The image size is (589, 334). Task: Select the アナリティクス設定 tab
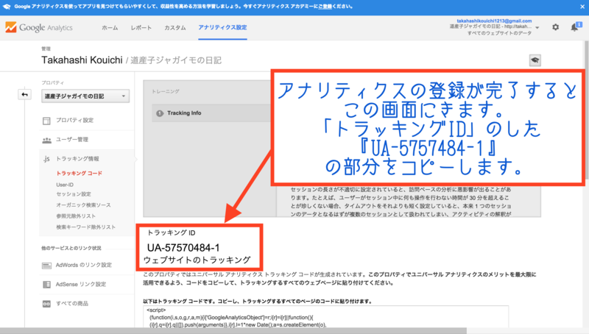[223, 27]
